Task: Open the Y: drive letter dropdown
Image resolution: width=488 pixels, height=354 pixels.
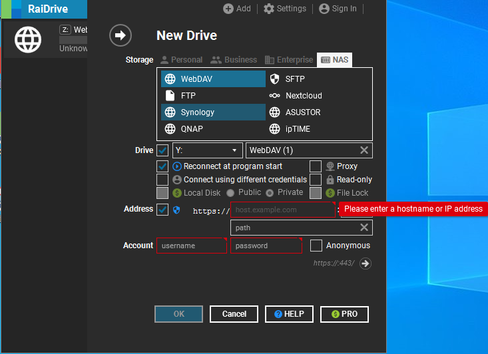Action: click(x=207, y=150)
